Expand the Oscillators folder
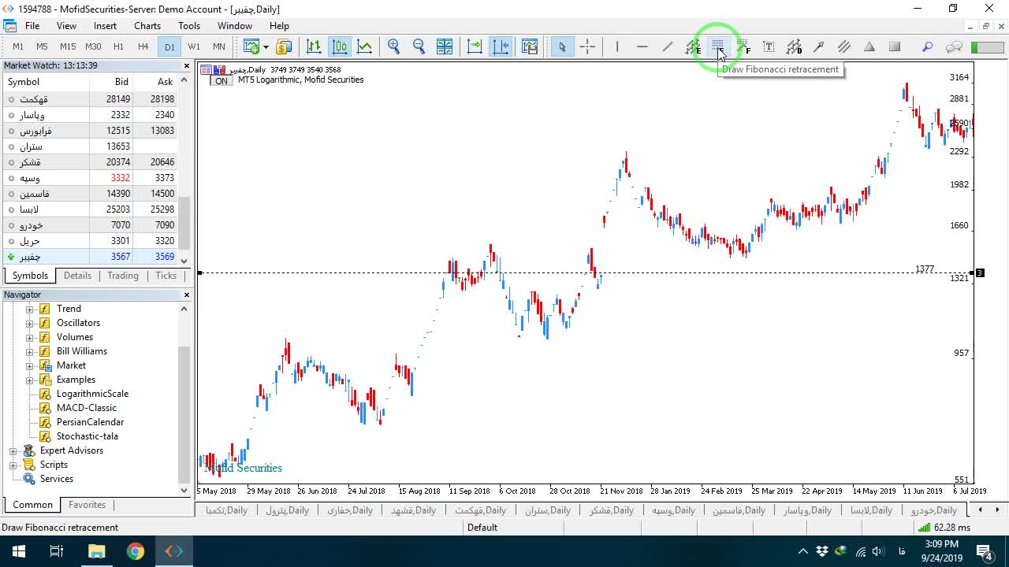The image size is (1009, 567). pos(30,323)
